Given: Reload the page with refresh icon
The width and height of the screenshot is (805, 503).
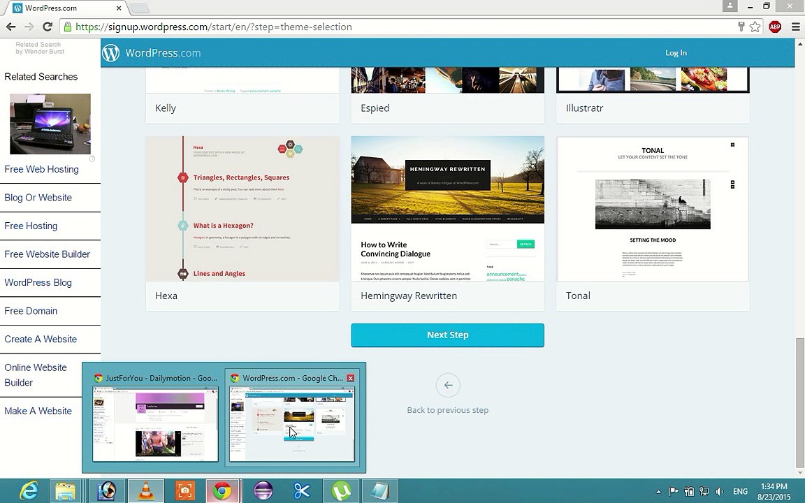Looking at the screenshot, I should coord(48,27).
